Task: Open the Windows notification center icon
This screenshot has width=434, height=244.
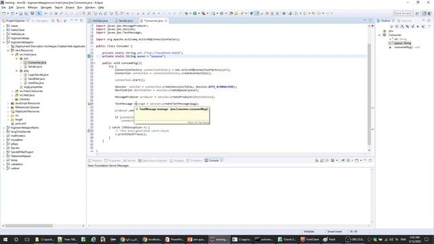Action: 427,239
